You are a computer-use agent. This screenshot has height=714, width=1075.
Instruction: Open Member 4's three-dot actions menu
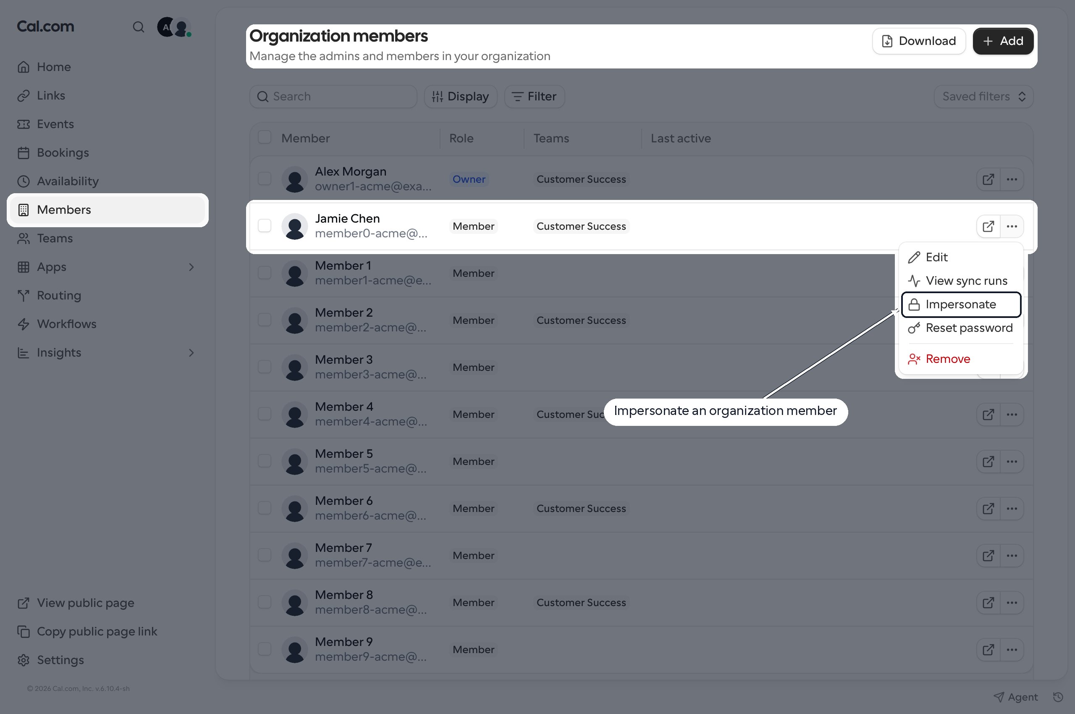pos(1012,415)
